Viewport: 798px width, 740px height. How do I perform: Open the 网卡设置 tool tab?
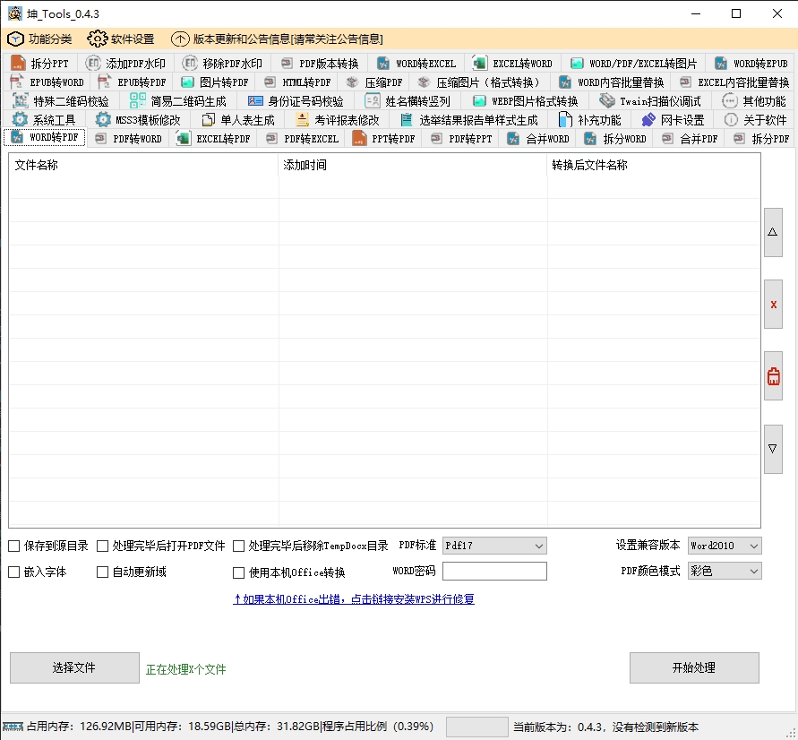(x=673, y=120)
